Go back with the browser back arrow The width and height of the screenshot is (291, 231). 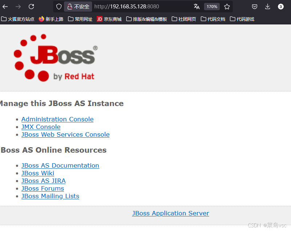[x=5, y=7]
